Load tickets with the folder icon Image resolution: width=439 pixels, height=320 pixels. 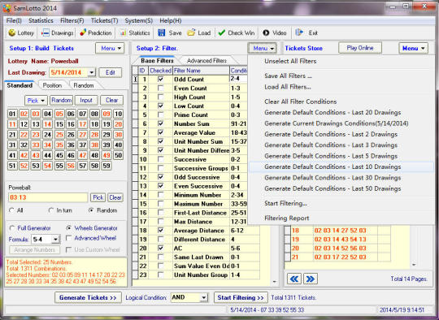point(191,32)
